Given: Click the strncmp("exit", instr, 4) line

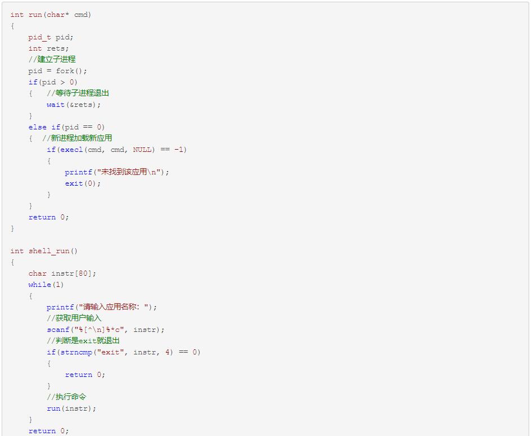Looking at the screenshot, I should [x=124, y=352].
